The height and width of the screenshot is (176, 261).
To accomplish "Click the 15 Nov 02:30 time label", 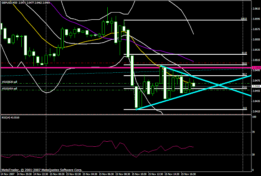I will tap(73, 174).
